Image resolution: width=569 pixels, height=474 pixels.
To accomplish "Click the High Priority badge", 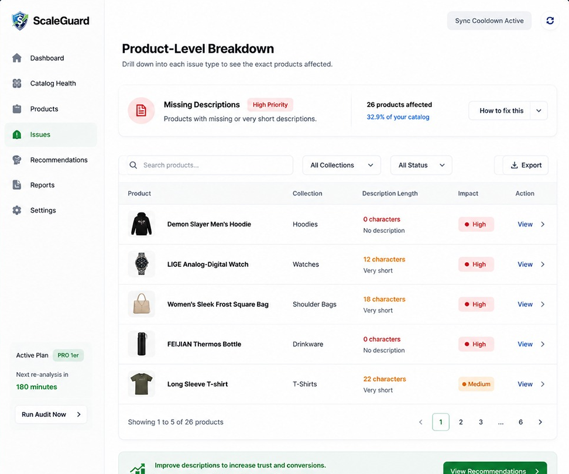I will [x=270, y=104].
